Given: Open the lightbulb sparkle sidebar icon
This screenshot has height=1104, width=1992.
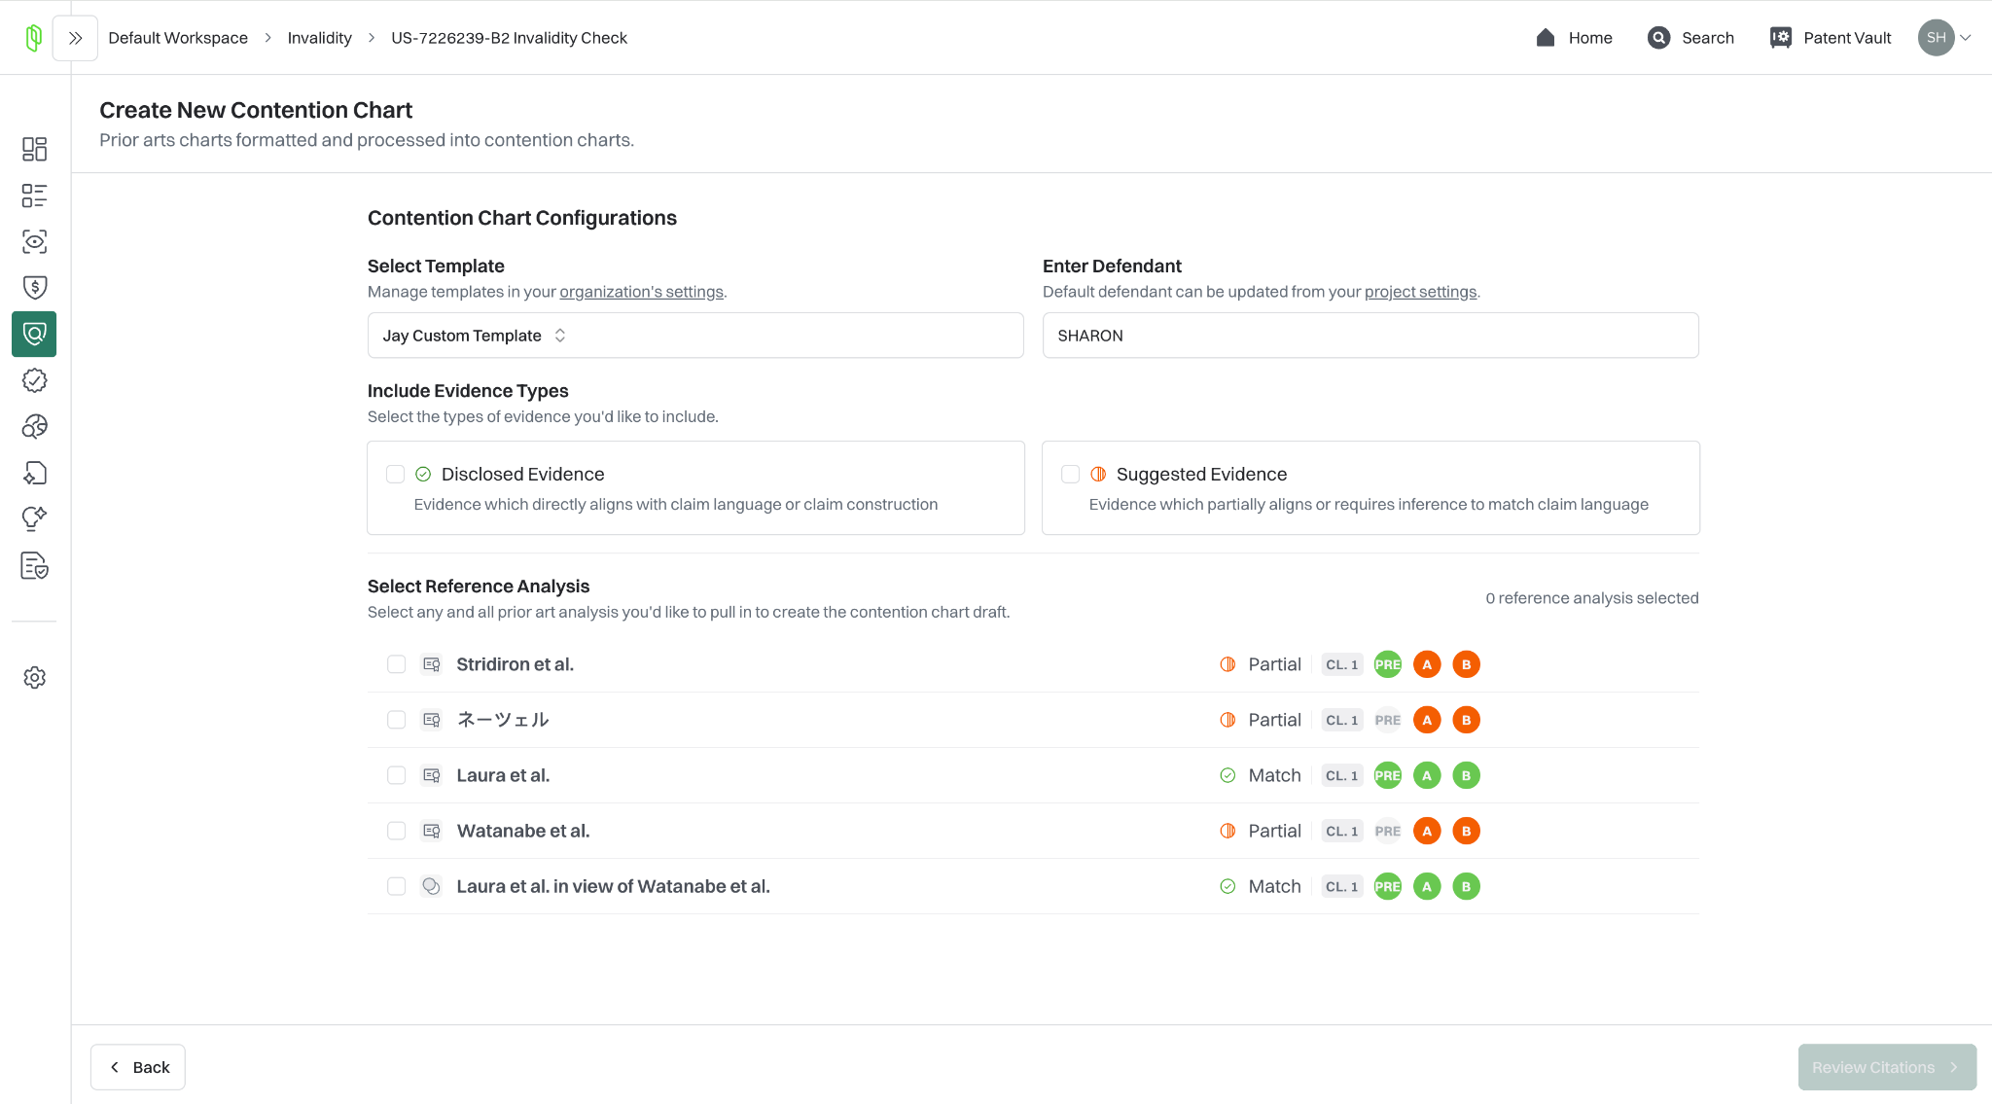Looking at the screenshot, I should 34,518.
